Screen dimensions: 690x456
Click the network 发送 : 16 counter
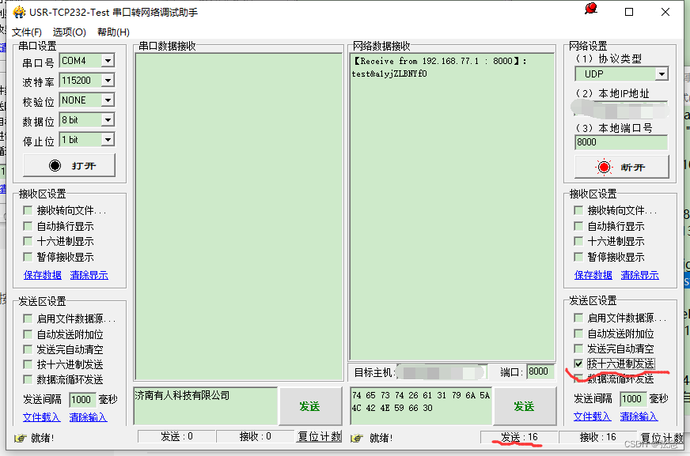coord(519,437)
